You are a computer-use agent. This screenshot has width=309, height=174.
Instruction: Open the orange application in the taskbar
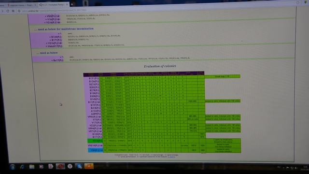(x=89, y=166)
